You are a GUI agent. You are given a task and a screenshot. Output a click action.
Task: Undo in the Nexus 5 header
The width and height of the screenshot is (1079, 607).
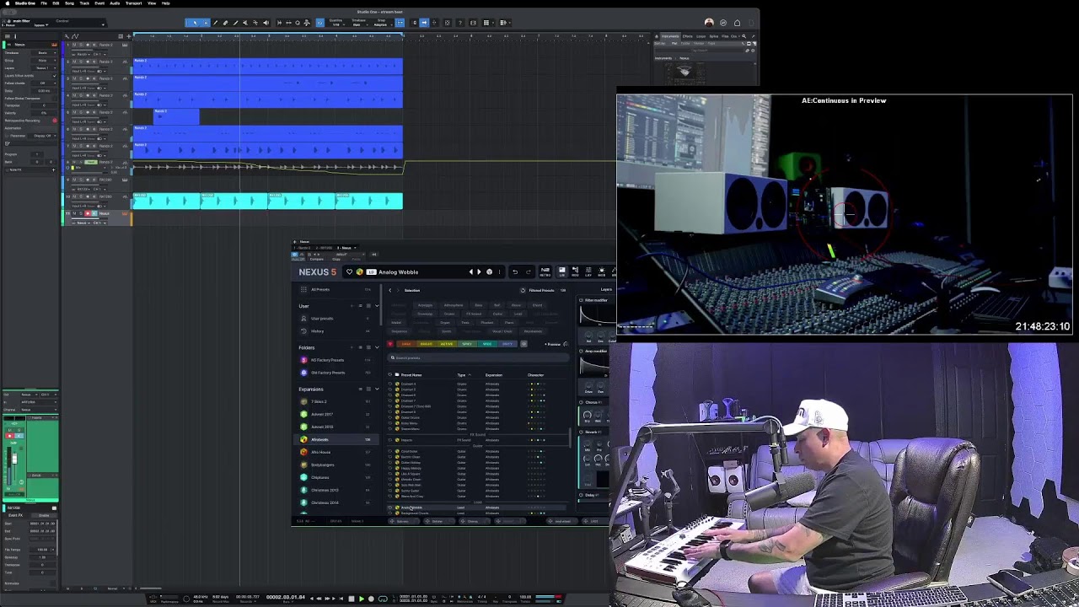515,272
